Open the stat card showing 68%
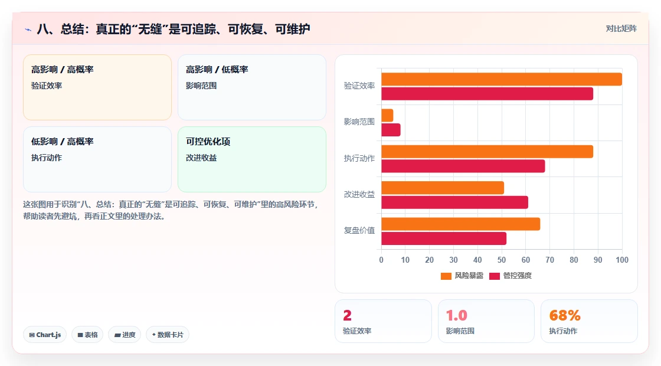Viewport: 661px width, 366px height. 589,321
